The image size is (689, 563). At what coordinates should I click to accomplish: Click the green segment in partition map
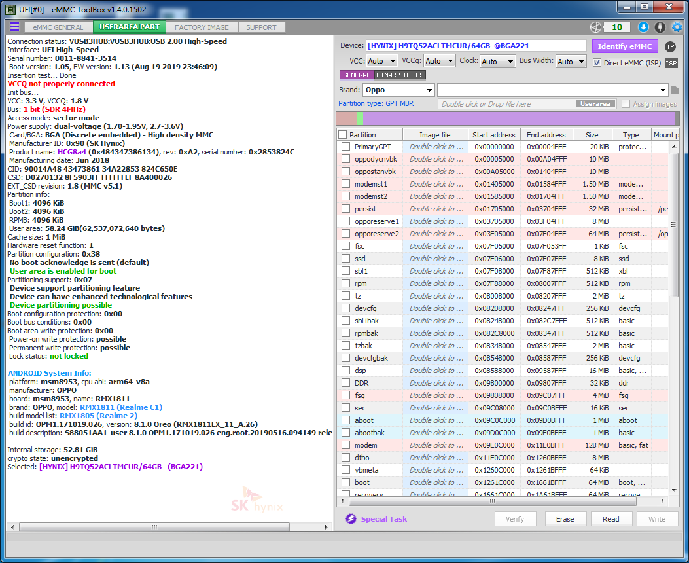point(360,118)
